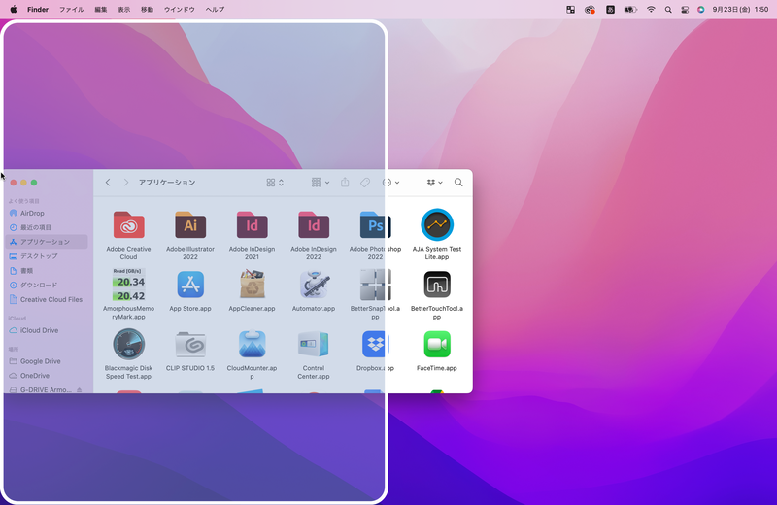
Task: Open the Dropbox toolbar dropdown
Action: pos(434,183)
